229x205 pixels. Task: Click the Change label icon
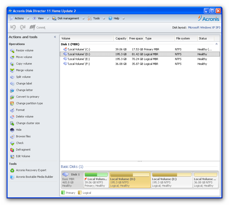[x=12, y=83]
